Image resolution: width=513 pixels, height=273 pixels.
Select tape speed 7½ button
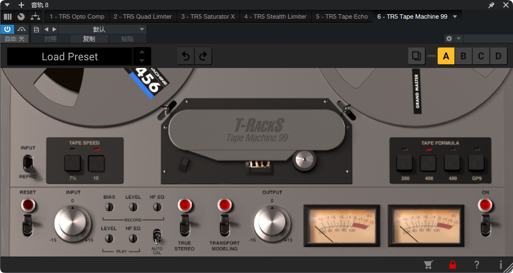pos(72,163)
